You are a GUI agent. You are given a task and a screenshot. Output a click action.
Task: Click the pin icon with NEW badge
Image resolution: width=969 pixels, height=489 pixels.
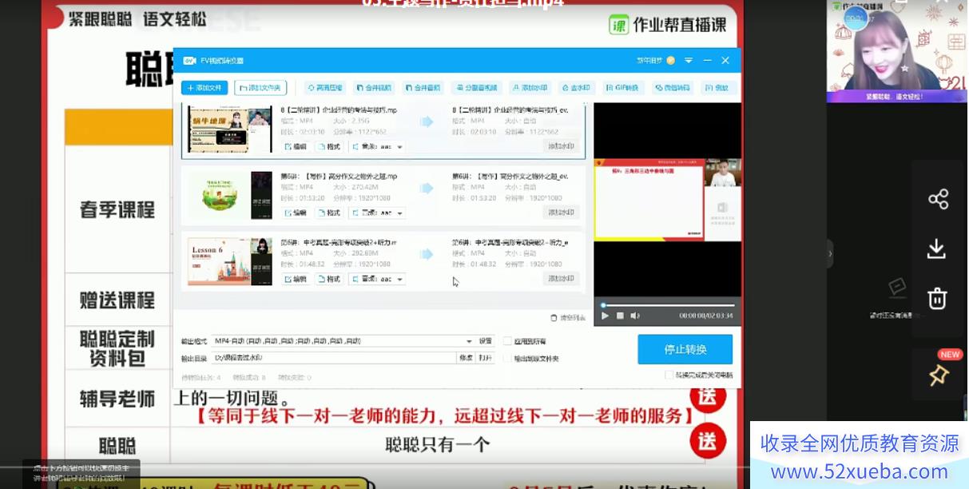tap(939, 375)
